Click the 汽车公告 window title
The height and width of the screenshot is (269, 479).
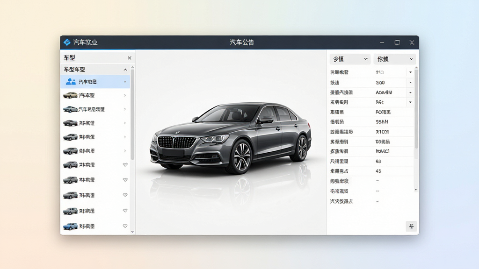point(242,42)
